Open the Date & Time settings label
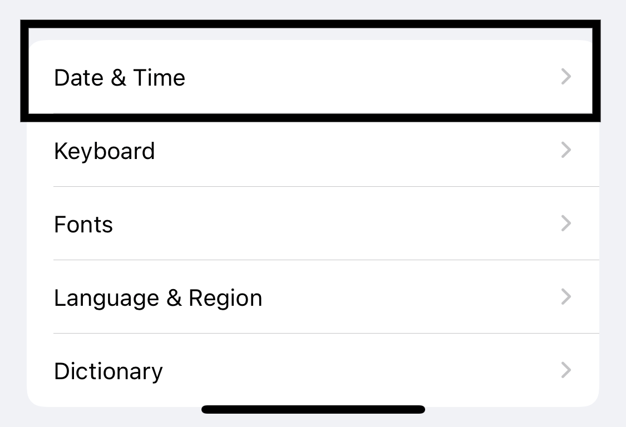This screenshot has height=427, width=626. click(x=120, y=77)
